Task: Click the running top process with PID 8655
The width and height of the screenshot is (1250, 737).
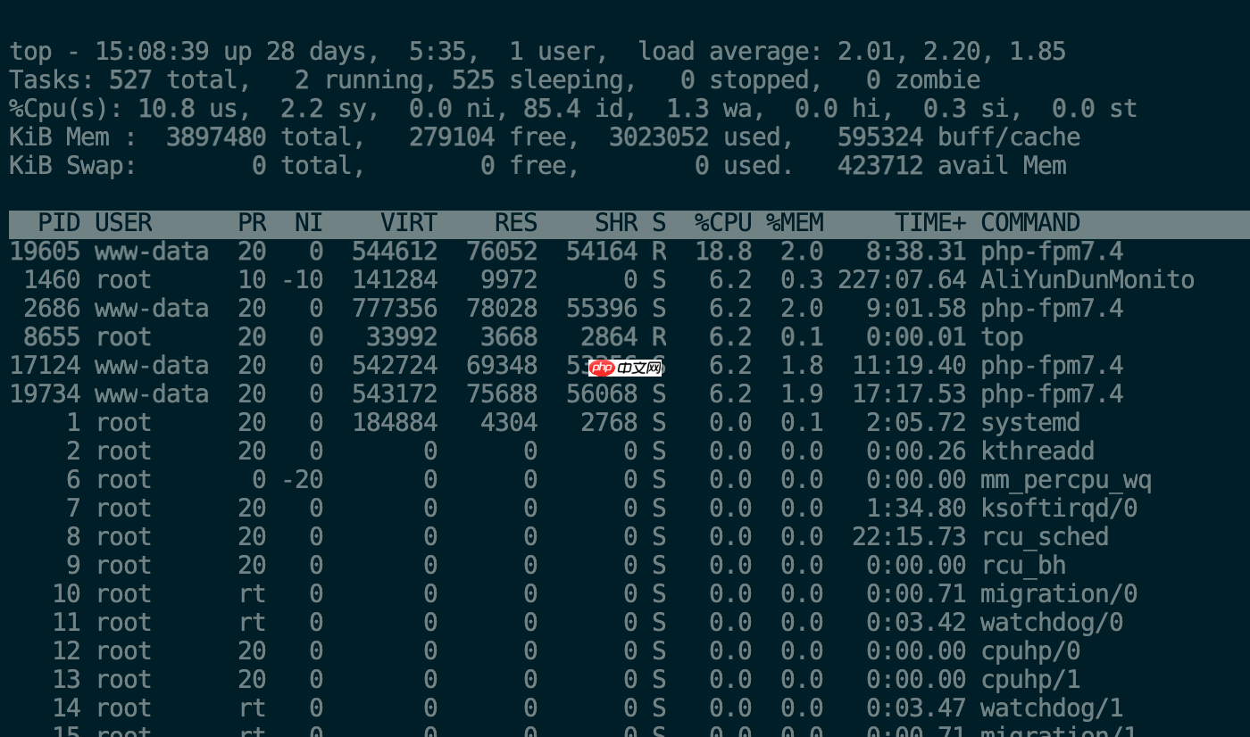Action: [536, 336]
